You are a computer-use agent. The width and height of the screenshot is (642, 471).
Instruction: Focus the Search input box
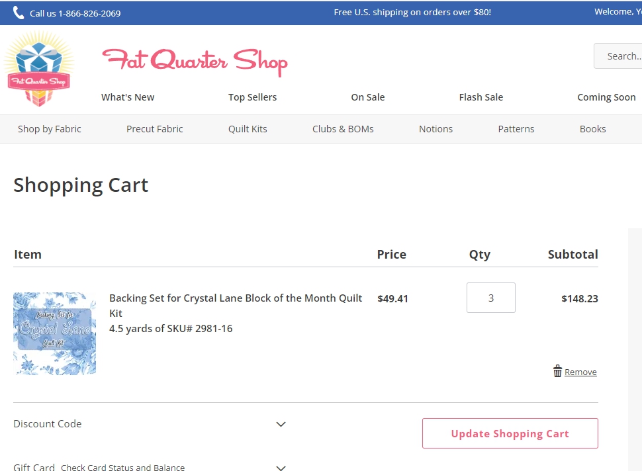pyautogui.click(x=618, y=56)
